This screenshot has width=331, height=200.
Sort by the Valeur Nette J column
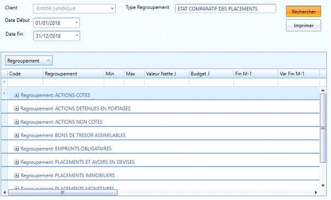[x=166, y=74]
